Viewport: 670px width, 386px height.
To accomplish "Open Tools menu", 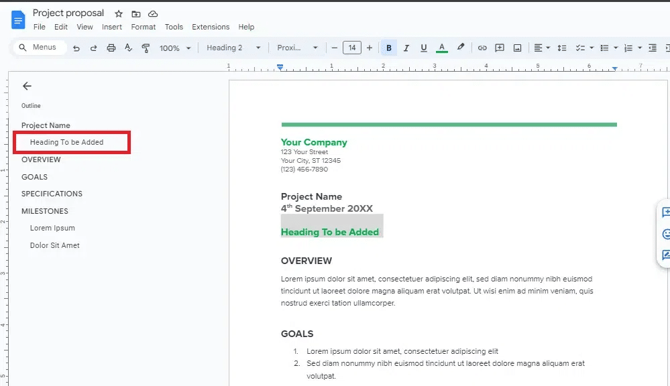I will coord(174,27).
